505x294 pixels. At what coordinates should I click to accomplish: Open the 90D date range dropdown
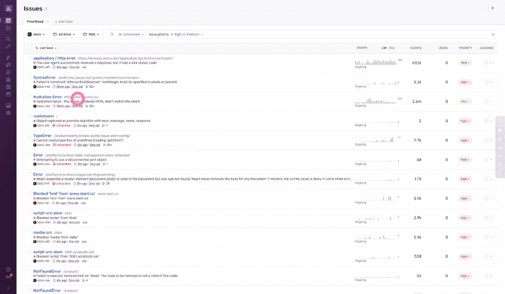pos(91,35)
